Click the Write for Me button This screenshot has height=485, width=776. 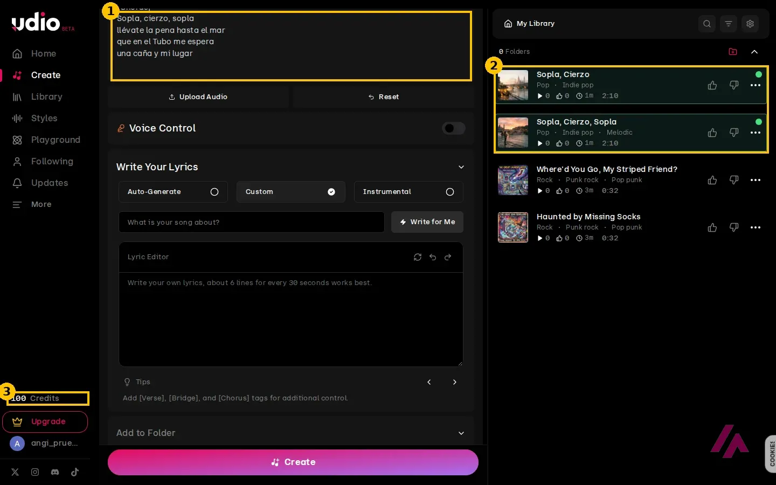[x=427, y=222]
